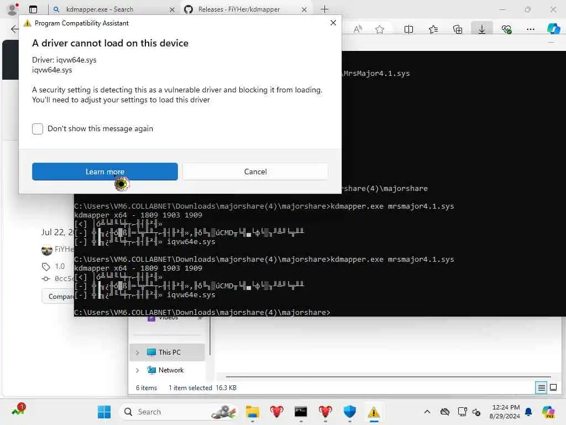Open the Favorites list icon
This screenshot has height=425, width=566.
click(x=433, y=29)
